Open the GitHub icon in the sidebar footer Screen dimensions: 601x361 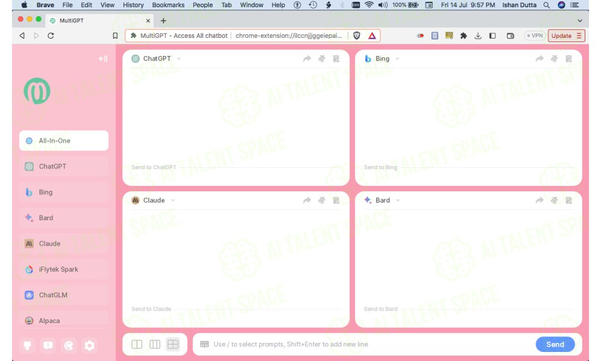27,345
